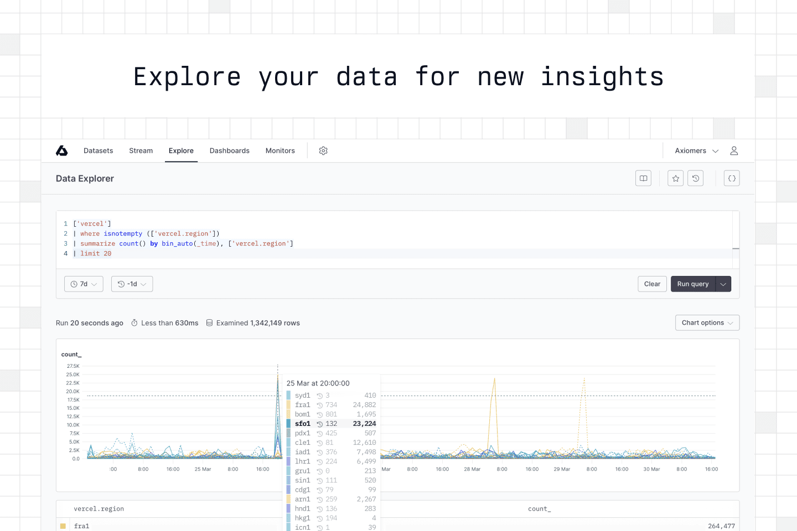The image size is (797, 531).
Task: Click the curly braces API icon
Action: click(732, 179)
